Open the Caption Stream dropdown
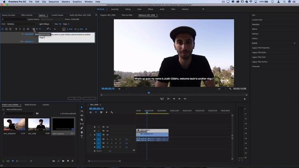 51,20
